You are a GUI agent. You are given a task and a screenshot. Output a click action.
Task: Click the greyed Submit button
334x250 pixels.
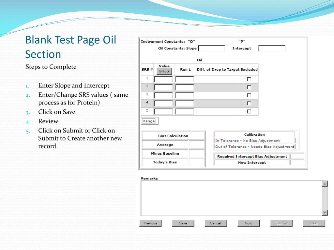pos(281,223)
